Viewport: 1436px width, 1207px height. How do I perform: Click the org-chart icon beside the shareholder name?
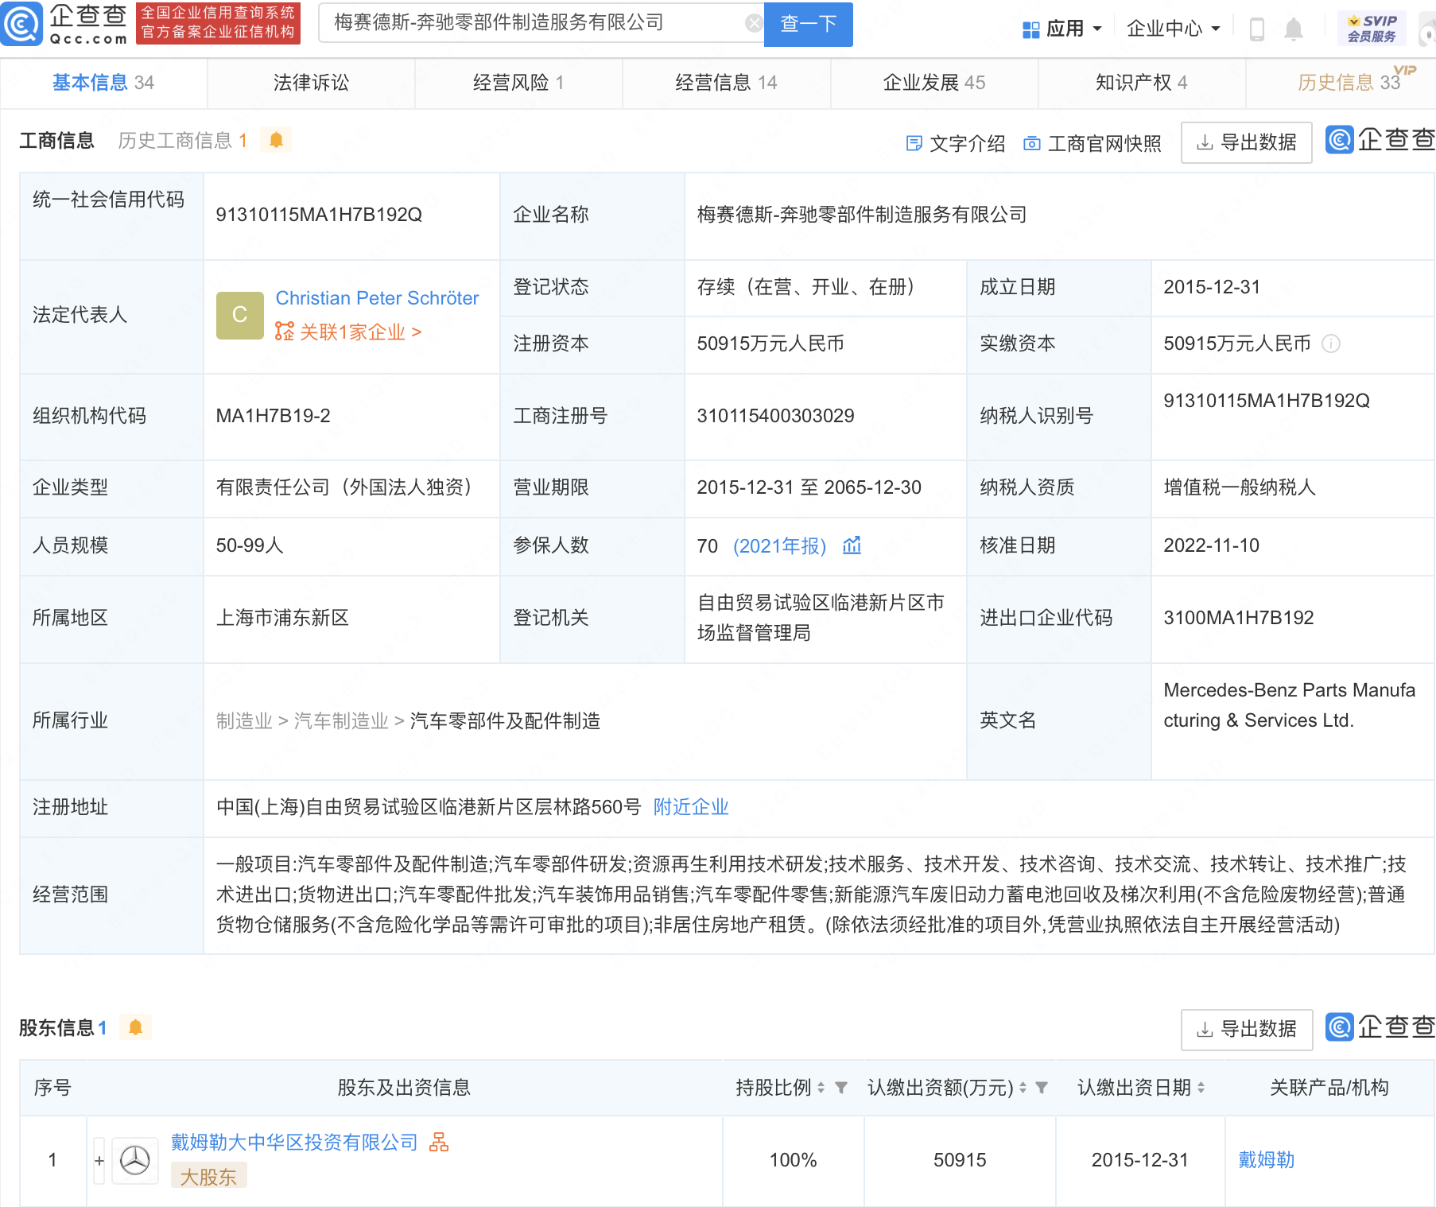pos(439,1143)
